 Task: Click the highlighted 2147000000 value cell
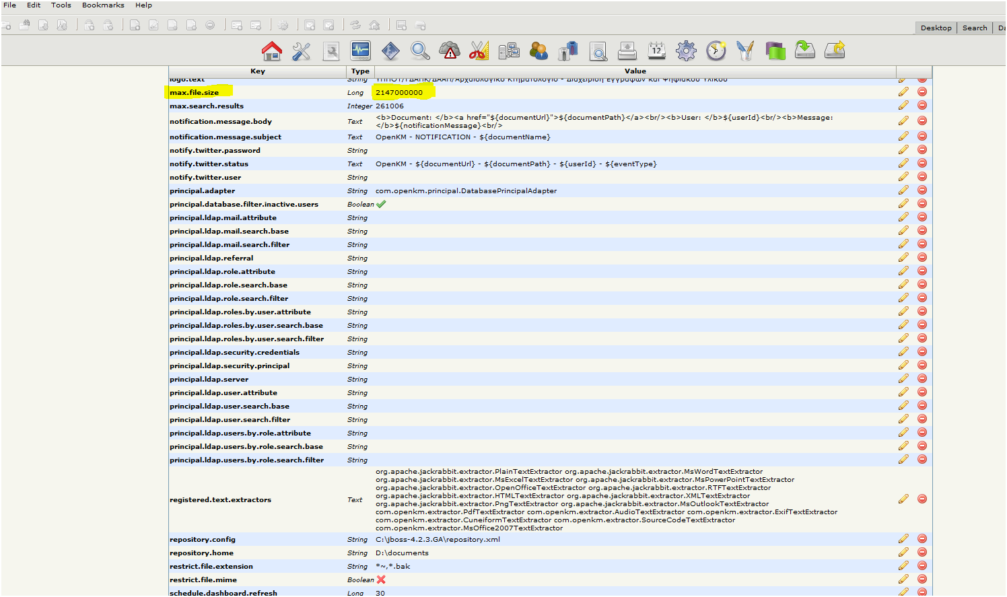coord(399,93)
